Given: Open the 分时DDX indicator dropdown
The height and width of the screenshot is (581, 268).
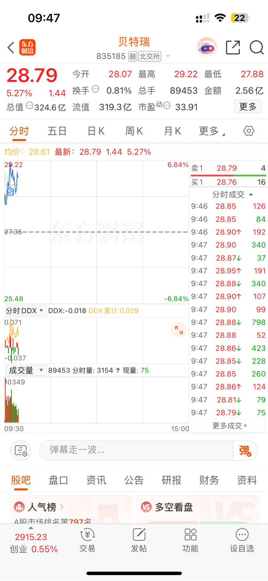Looking at the screenshot, I should [x=25, y=311].
